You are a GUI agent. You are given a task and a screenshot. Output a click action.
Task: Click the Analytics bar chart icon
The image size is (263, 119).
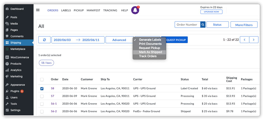(x=7, y=70)
